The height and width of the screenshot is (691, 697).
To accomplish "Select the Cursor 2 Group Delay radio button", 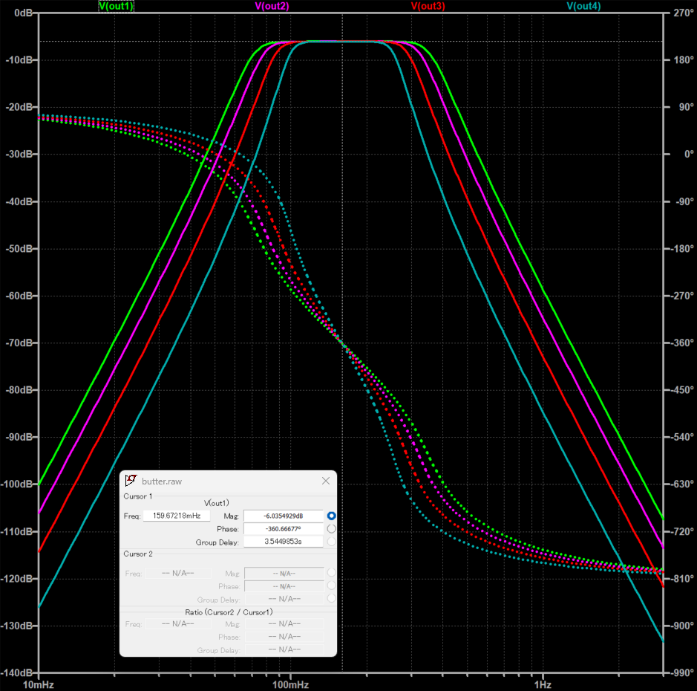I will [x=331, y=598].
